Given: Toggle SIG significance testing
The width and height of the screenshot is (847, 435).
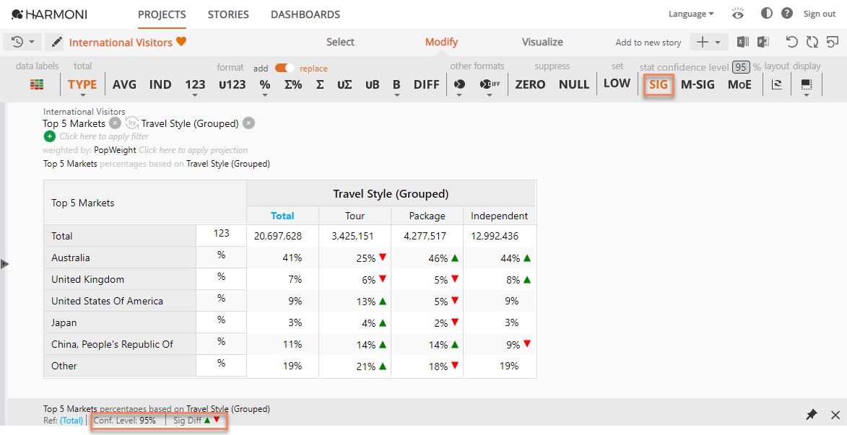Looking at the screenshot, I should pos(659,84).
